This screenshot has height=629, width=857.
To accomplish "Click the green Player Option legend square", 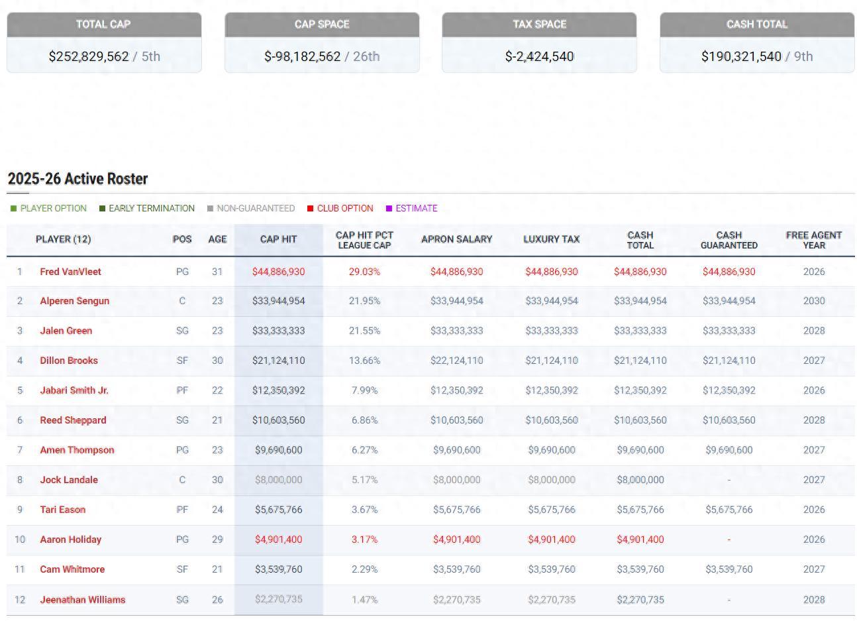I will click(x=14, y=209).
